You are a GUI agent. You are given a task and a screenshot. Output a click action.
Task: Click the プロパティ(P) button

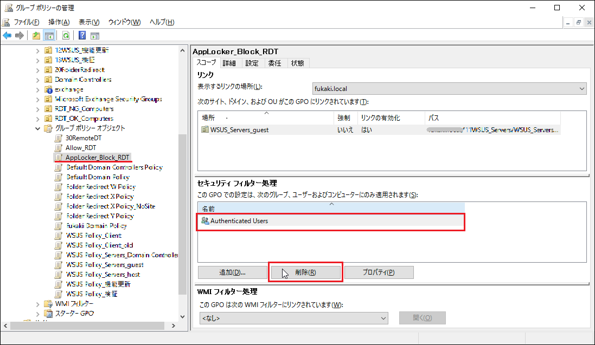click(x=379, y=272)
